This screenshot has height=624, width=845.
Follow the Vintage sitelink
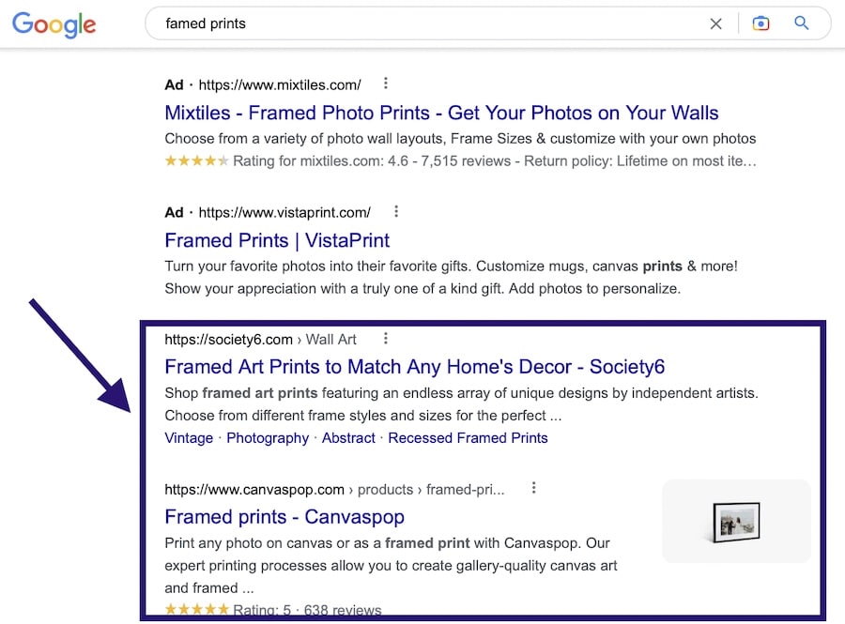click(x=189, y=438)
